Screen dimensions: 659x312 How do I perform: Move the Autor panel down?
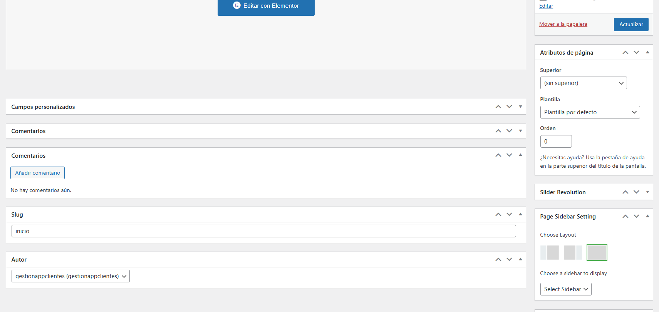[509, 259]
